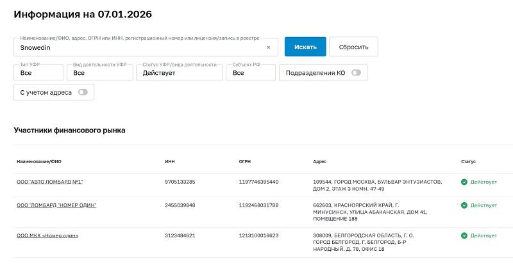
Task: Click green status checkmark for АВТО ЛОМБАРД №1
Action: 464,182
